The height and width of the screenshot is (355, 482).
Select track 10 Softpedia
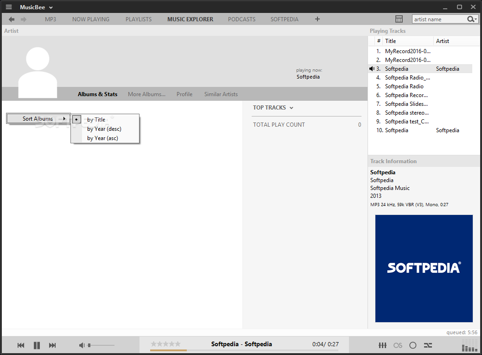pos(420,130)
